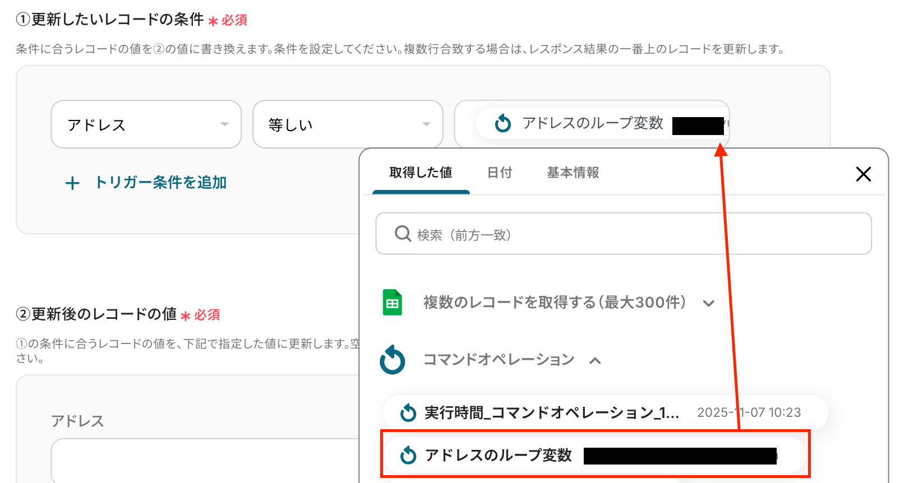Screen dimensions: 923x483
Task: Click the アドレス input under 更新後のレコードの値
Action: tap(205, 461)
